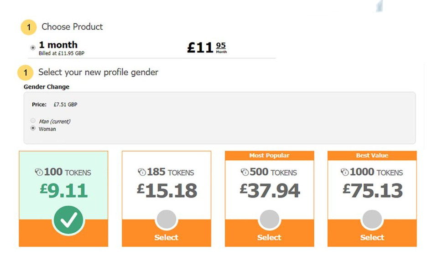
Task: Click the Most Popular banner tab
Action: 269,156
